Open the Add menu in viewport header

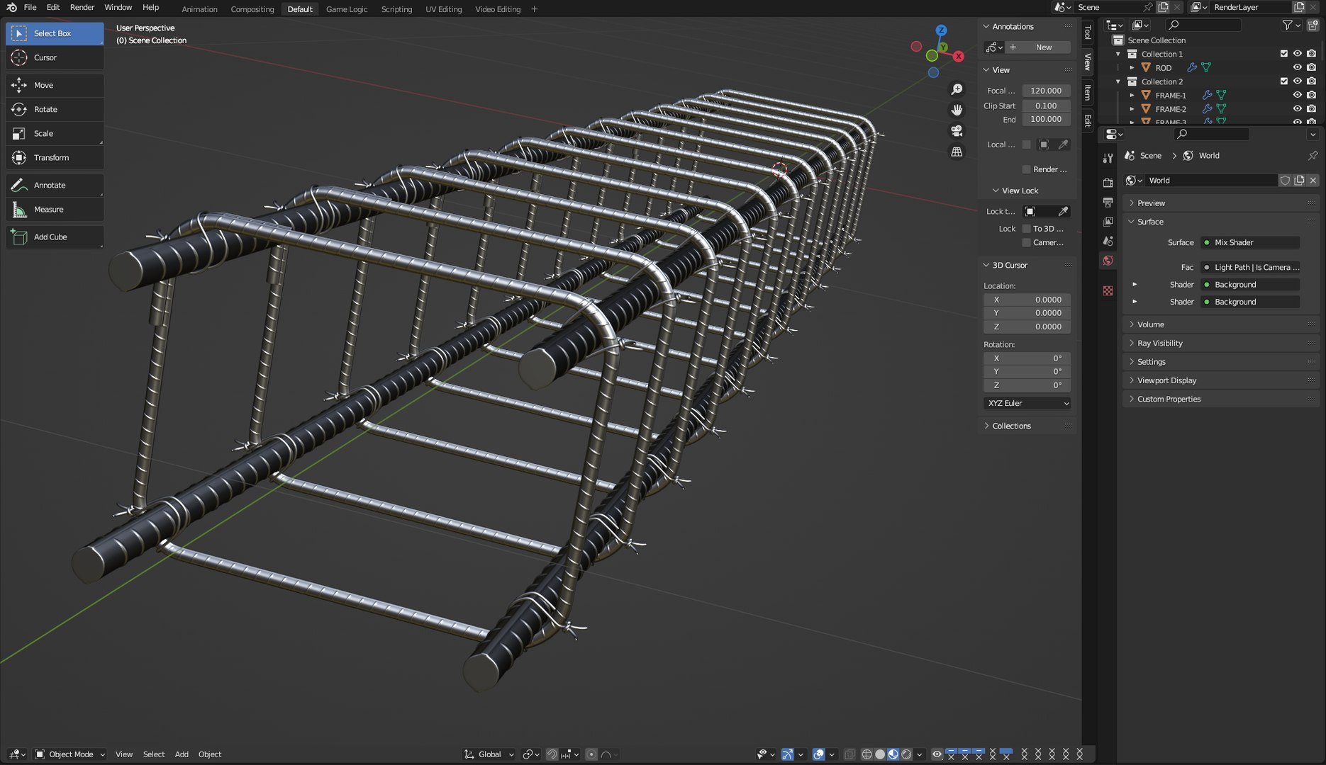coord(182,754)
